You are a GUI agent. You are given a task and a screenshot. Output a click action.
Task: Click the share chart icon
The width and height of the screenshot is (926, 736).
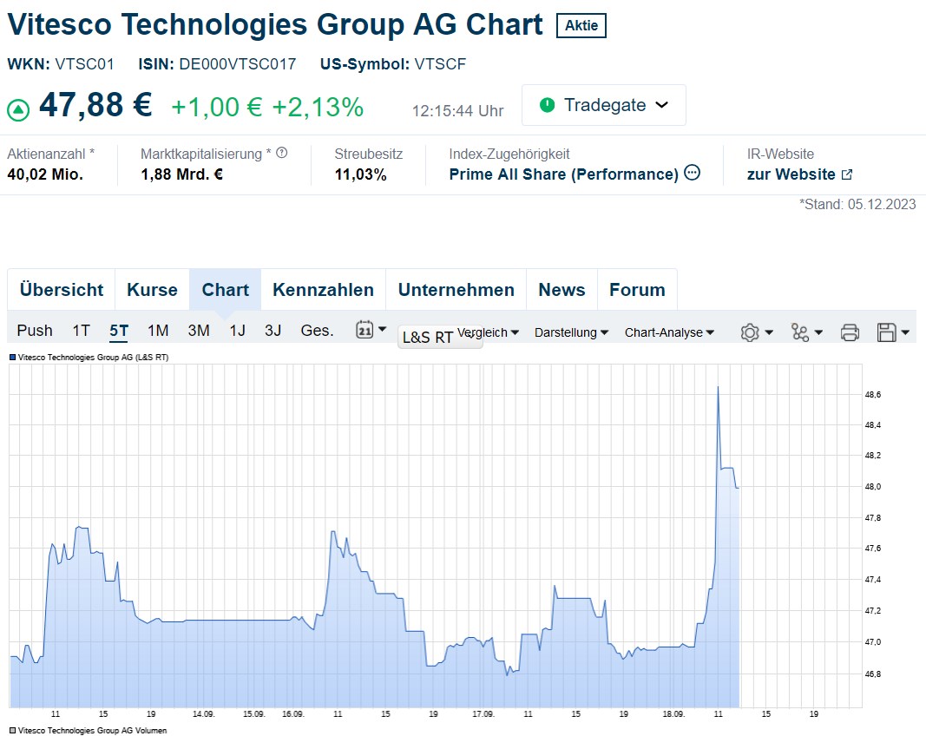[800, 332]
